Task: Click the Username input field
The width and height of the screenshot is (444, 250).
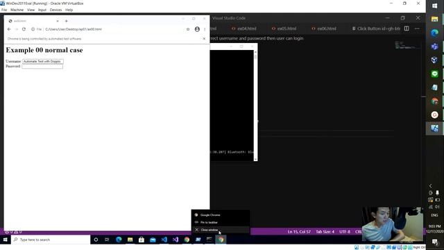Action: point(43,61)
